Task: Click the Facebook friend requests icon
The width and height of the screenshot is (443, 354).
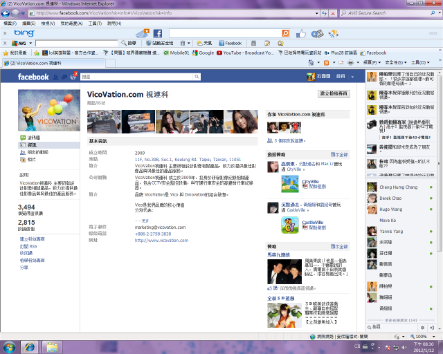Action: 55,77
